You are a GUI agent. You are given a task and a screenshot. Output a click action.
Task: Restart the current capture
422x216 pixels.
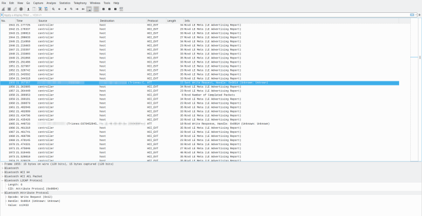coord(15,9)
